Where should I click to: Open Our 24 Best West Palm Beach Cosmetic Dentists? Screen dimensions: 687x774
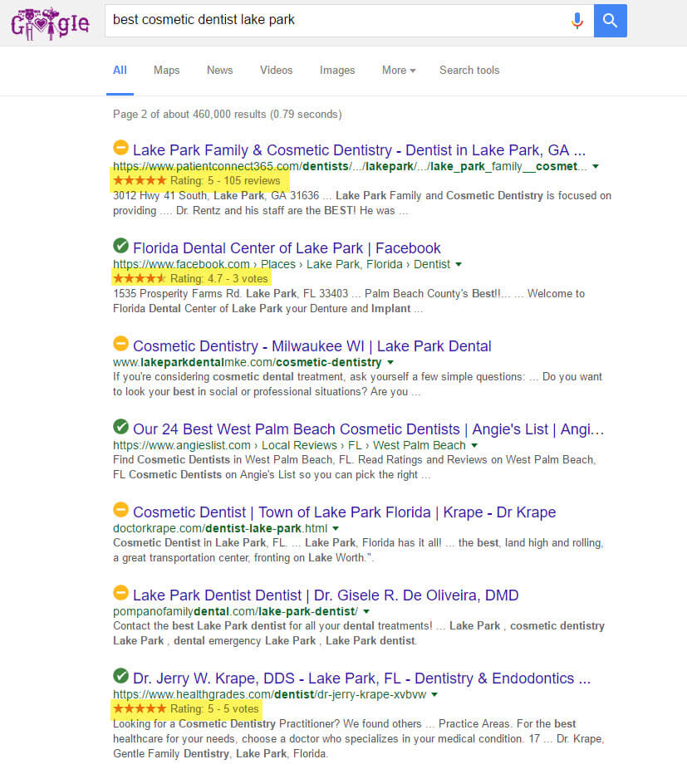[x=369, y=429]
